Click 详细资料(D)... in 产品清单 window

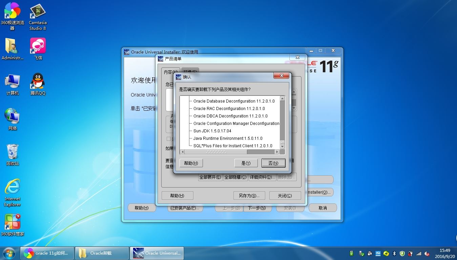[x=262, y=177]
